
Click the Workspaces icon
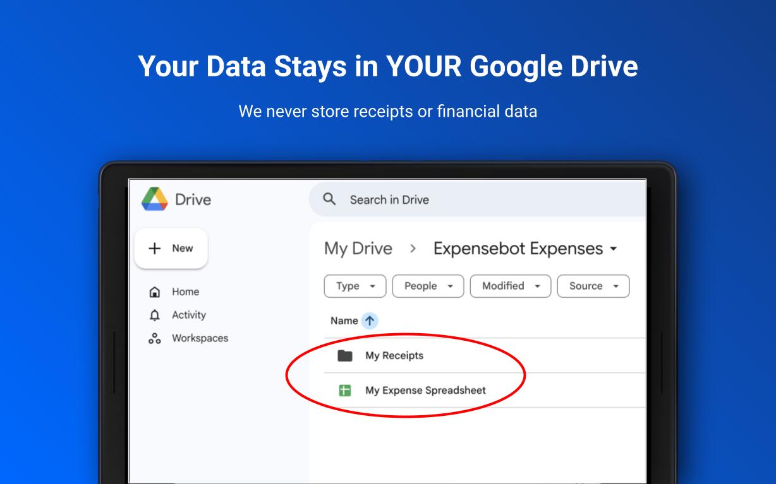tap(156, 338)
